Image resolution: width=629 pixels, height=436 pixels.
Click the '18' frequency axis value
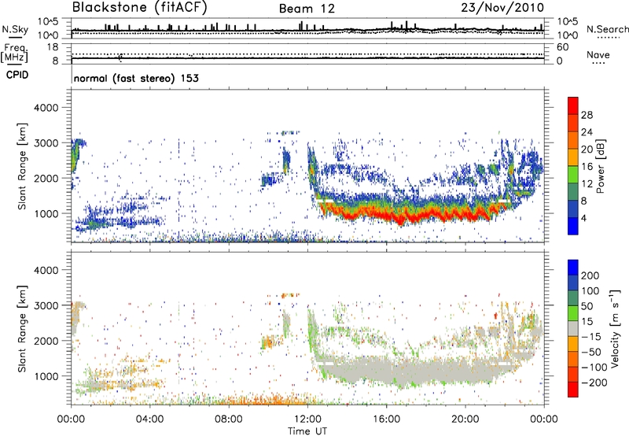point(52,47)
